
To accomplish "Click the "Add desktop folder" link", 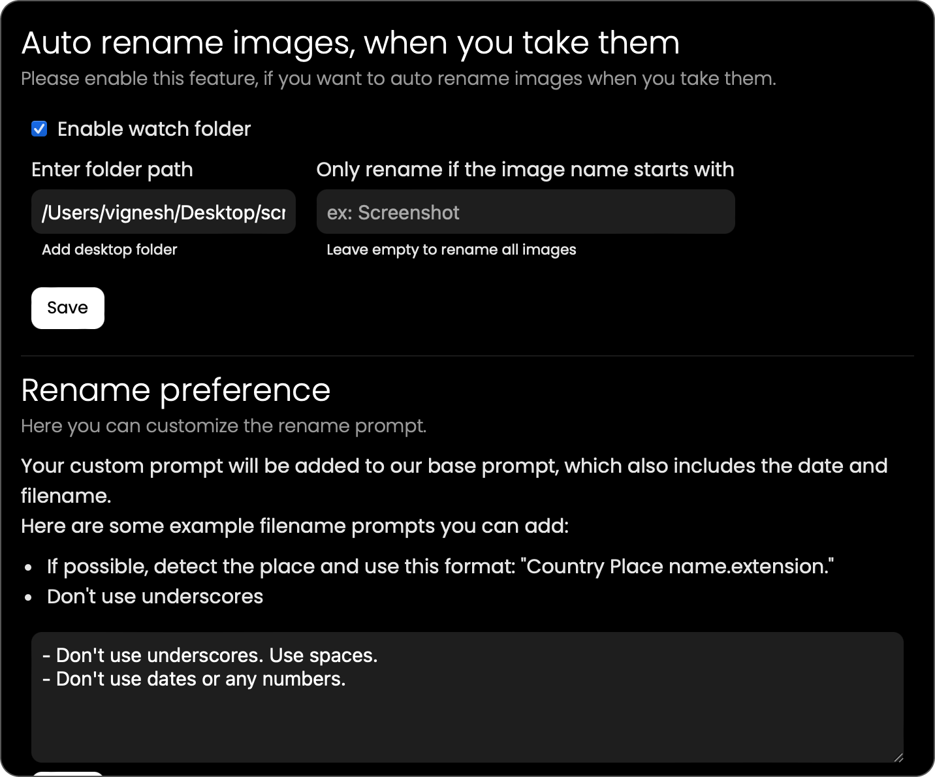I will (110, 249).
